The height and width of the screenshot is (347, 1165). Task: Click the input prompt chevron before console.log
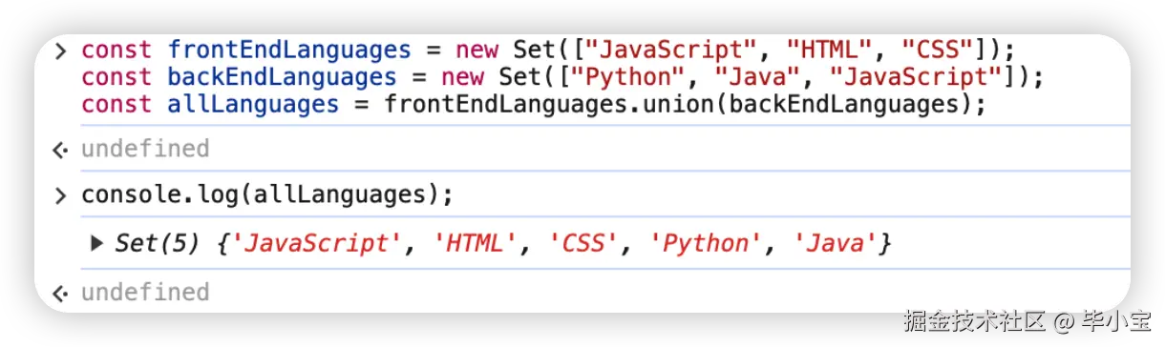click(x=61, y=196)
